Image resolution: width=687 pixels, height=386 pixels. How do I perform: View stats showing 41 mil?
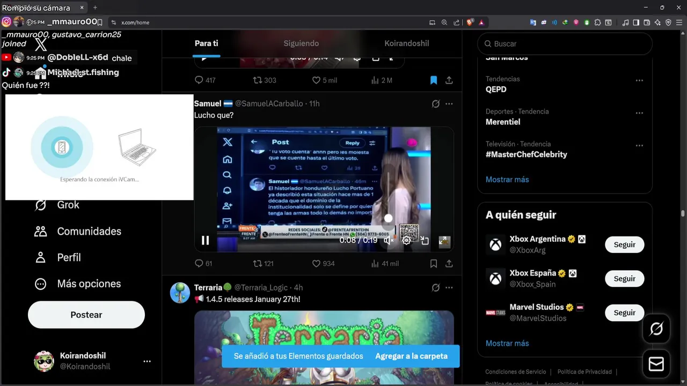coord(375,263)
